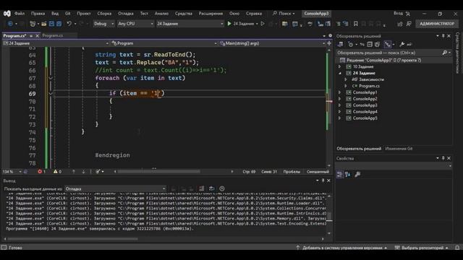Click the categorized view icon in Свойства
Image resolution: width=463 pixels, height=260 pixels.
point(340,175)
